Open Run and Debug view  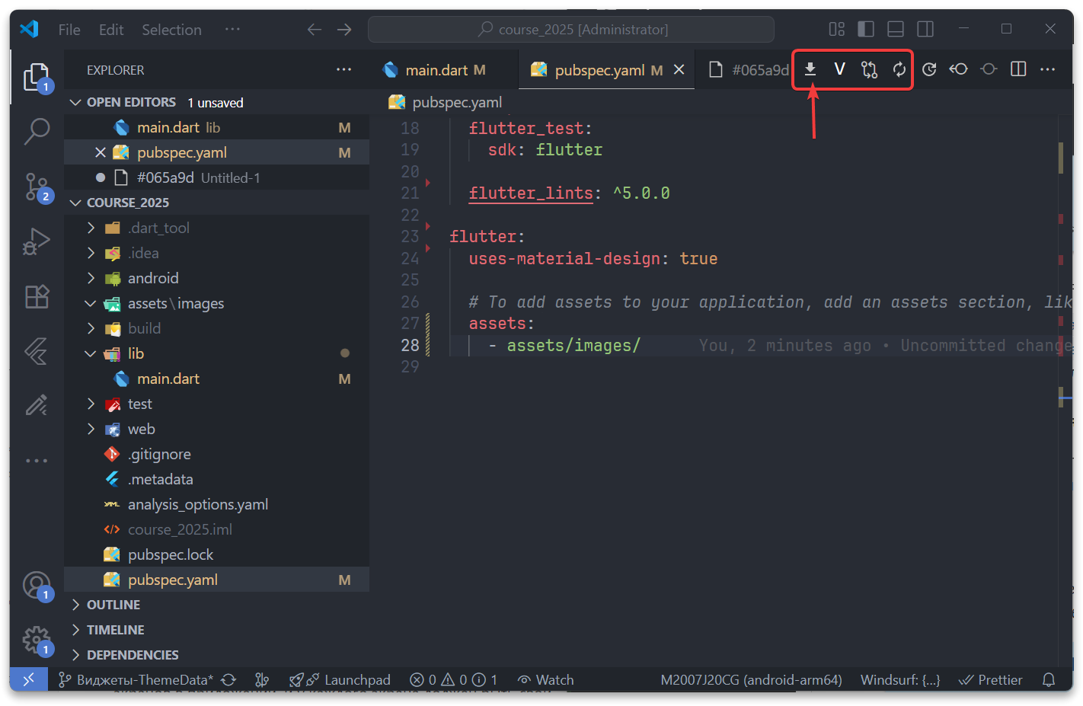click(37, 241)
